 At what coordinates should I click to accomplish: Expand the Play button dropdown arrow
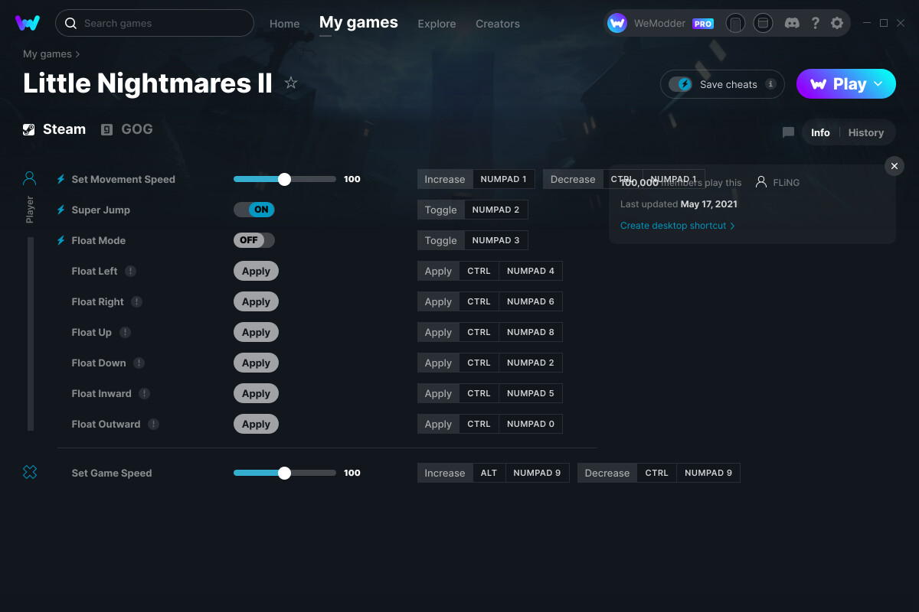(878, 84)
